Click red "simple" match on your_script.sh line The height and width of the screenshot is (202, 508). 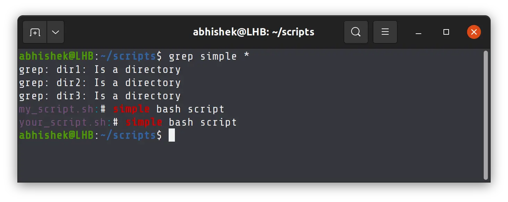tap(144, 122)
